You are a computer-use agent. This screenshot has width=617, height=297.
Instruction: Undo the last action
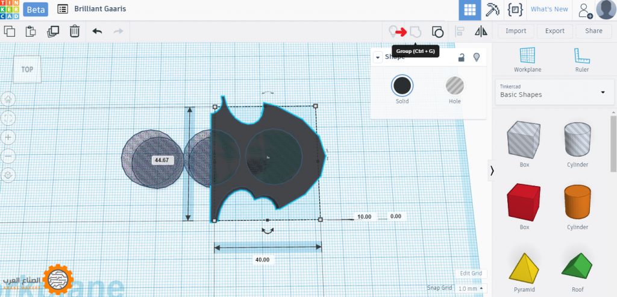point(97,31)
